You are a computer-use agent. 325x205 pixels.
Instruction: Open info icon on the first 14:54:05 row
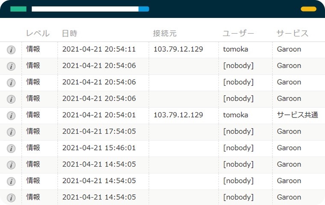(11, 165)
